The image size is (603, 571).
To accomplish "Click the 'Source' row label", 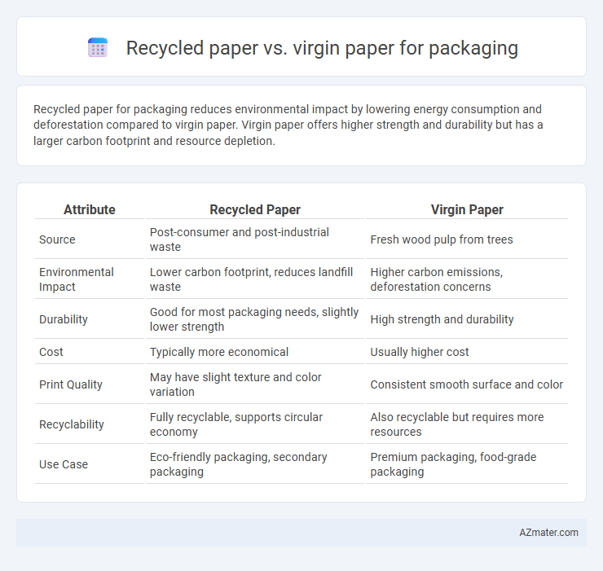I will pyautogui.click(x=57, y=239).
